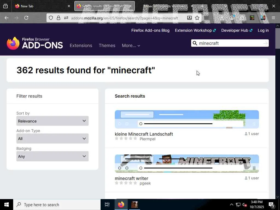The width and height of the screenshot is (280, 210).
Task: Close the Minecraft Legends Windows tab
Action: (192, 6)
